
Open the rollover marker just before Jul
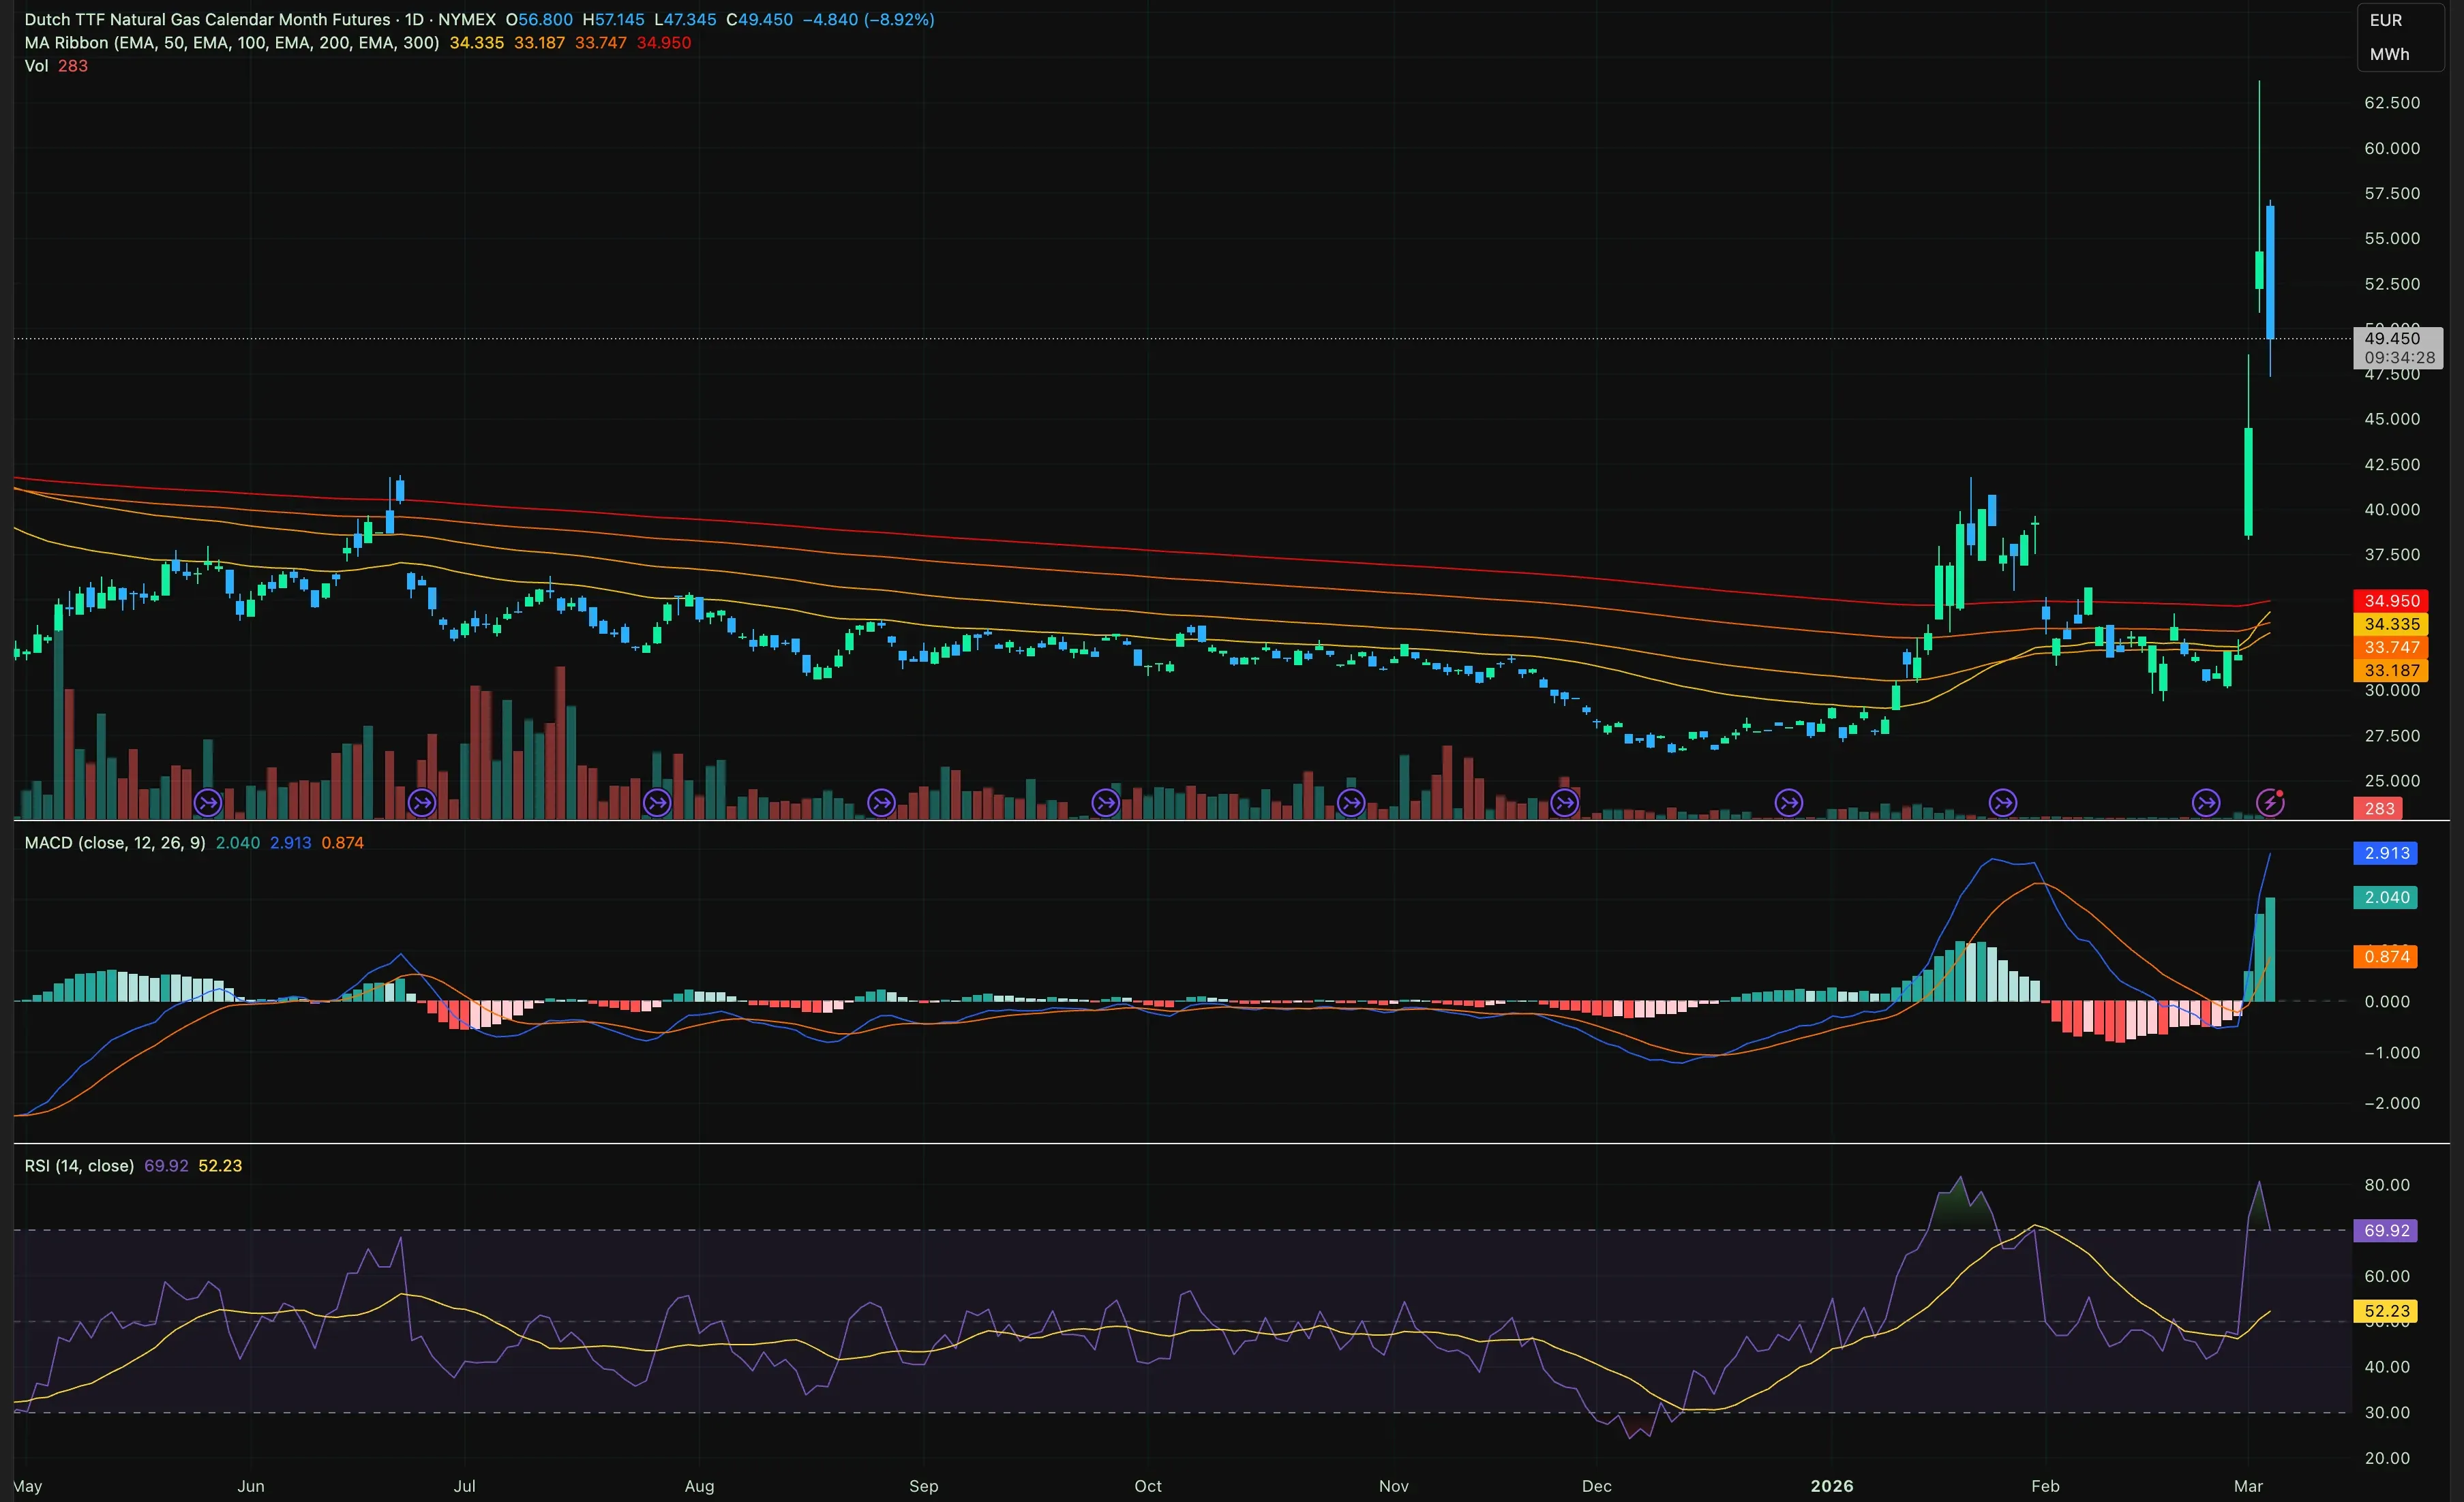tap(422, 803)
